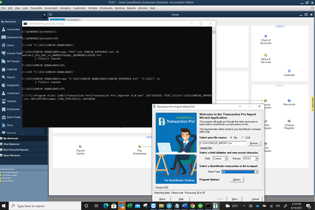Viewport: 315px width, 210px height.
Task: Open Employees shortcut in sidebar
Action: pyautogui.click(x=11, y=109)
